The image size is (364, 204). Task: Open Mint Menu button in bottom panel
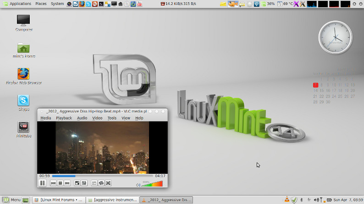[x=11, y=200]
